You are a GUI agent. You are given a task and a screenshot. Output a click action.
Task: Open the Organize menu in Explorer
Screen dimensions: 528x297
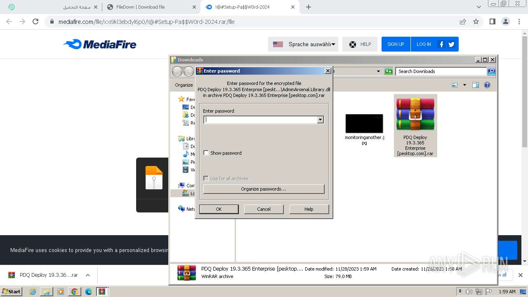click(184, 85)
